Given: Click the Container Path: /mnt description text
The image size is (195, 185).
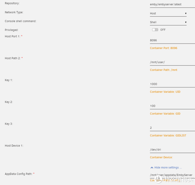Looking at the screenshot, I should click(x=163, y=70).
